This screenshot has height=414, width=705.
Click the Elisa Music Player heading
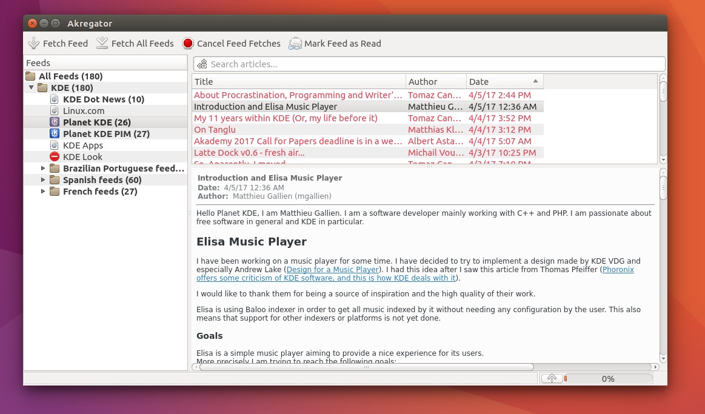252,241
